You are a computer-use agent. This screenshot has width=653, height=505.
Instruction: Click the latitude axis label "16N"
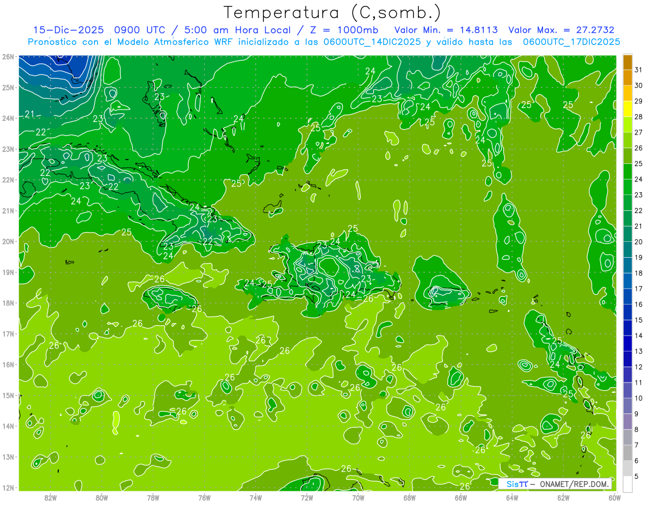click(8, 364)
